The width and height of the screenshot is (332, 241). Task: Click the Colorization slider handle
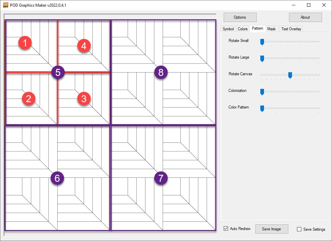pyautogui.click(x=262, y=92)
